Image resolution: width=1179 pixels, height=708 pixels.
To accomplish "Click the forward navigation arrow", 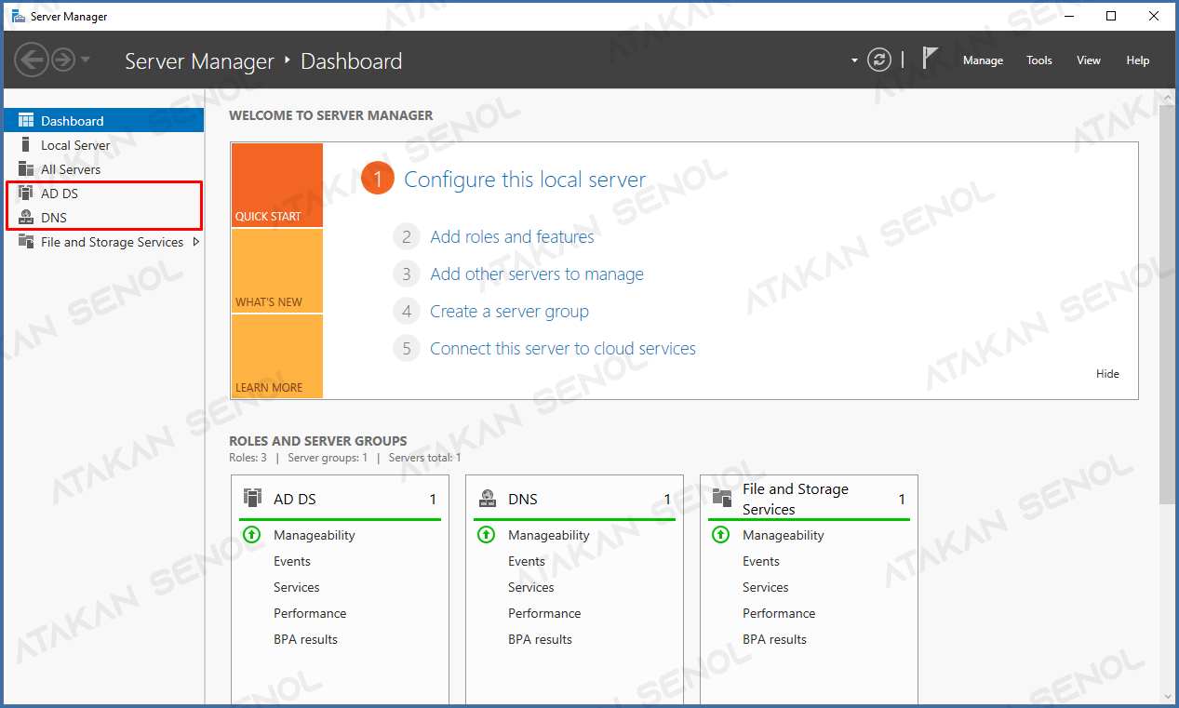I will click(x=62, y=60).
